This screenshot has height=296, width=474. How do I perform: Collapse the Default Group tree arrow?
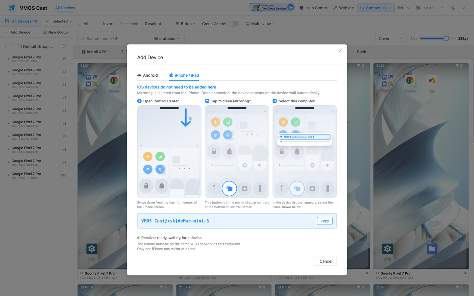click(6, 46)
